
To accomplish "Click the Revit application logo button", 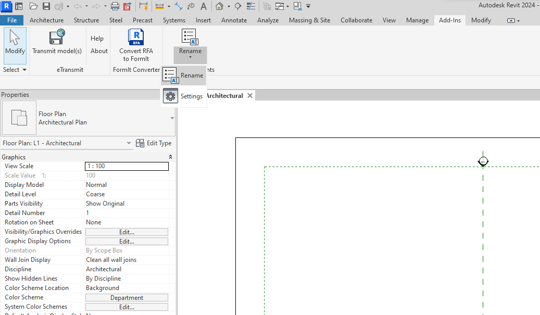I will pos(6,6).
